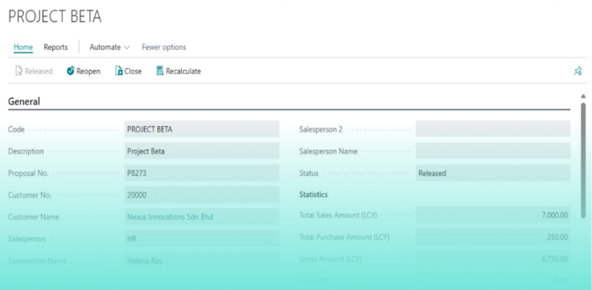
Task: Open the Reports tab
Action: coord(56,47)
